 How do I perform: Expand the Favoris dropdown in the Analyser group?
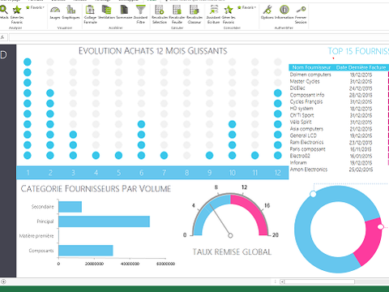pos(35,7)
